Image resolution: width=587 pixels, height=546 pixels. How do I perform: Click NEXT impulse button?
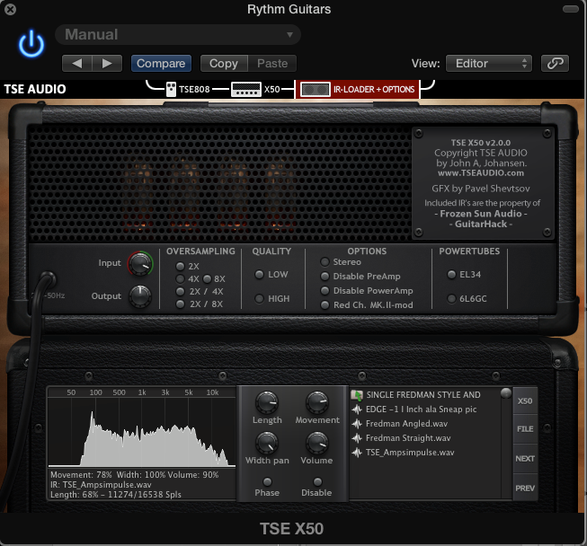pos(525,459)
